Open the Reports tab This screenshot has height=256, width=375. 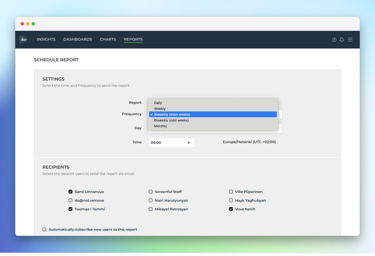pos(133,39)
